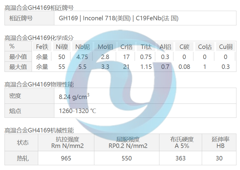Click the Nb maximum value 5.5
The image size is (240, 170).
(82, 67)
